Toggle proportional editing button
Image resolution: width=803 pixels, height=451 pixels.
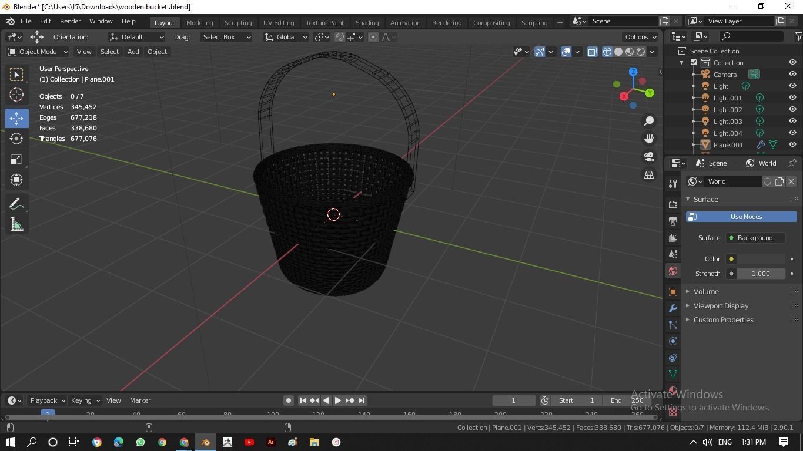[373, 37]
